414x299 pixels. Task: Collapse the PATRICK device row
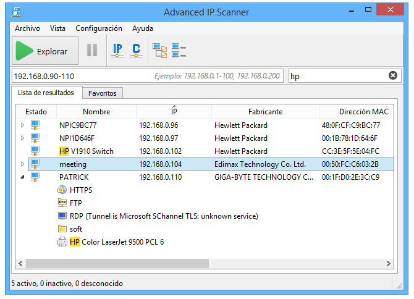tap(22, 177)
